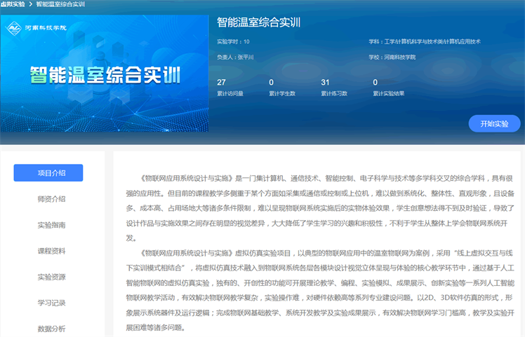525x337 pixels.
Task: Click the 负责人 name 张宇川
Action: click(245, 57)
